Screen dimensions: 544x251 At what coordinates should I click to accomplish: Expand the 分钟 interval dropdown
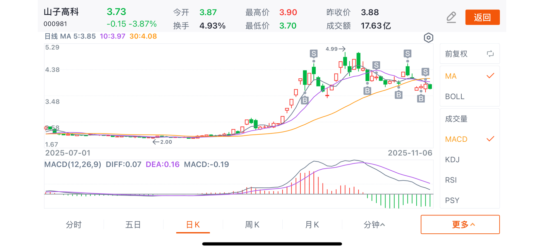point(374,225)
